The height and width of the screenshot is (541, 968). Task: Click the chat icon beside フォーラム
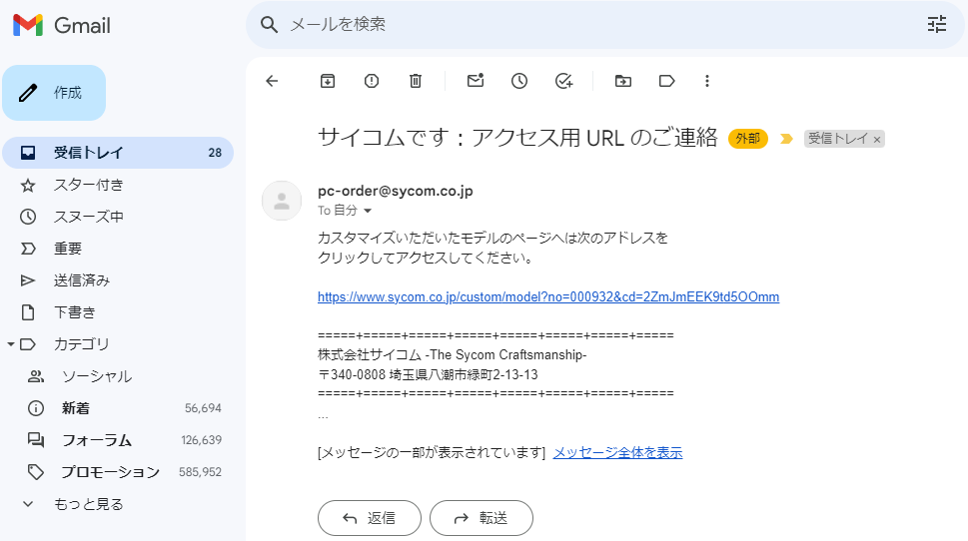(x=36, y=440)
